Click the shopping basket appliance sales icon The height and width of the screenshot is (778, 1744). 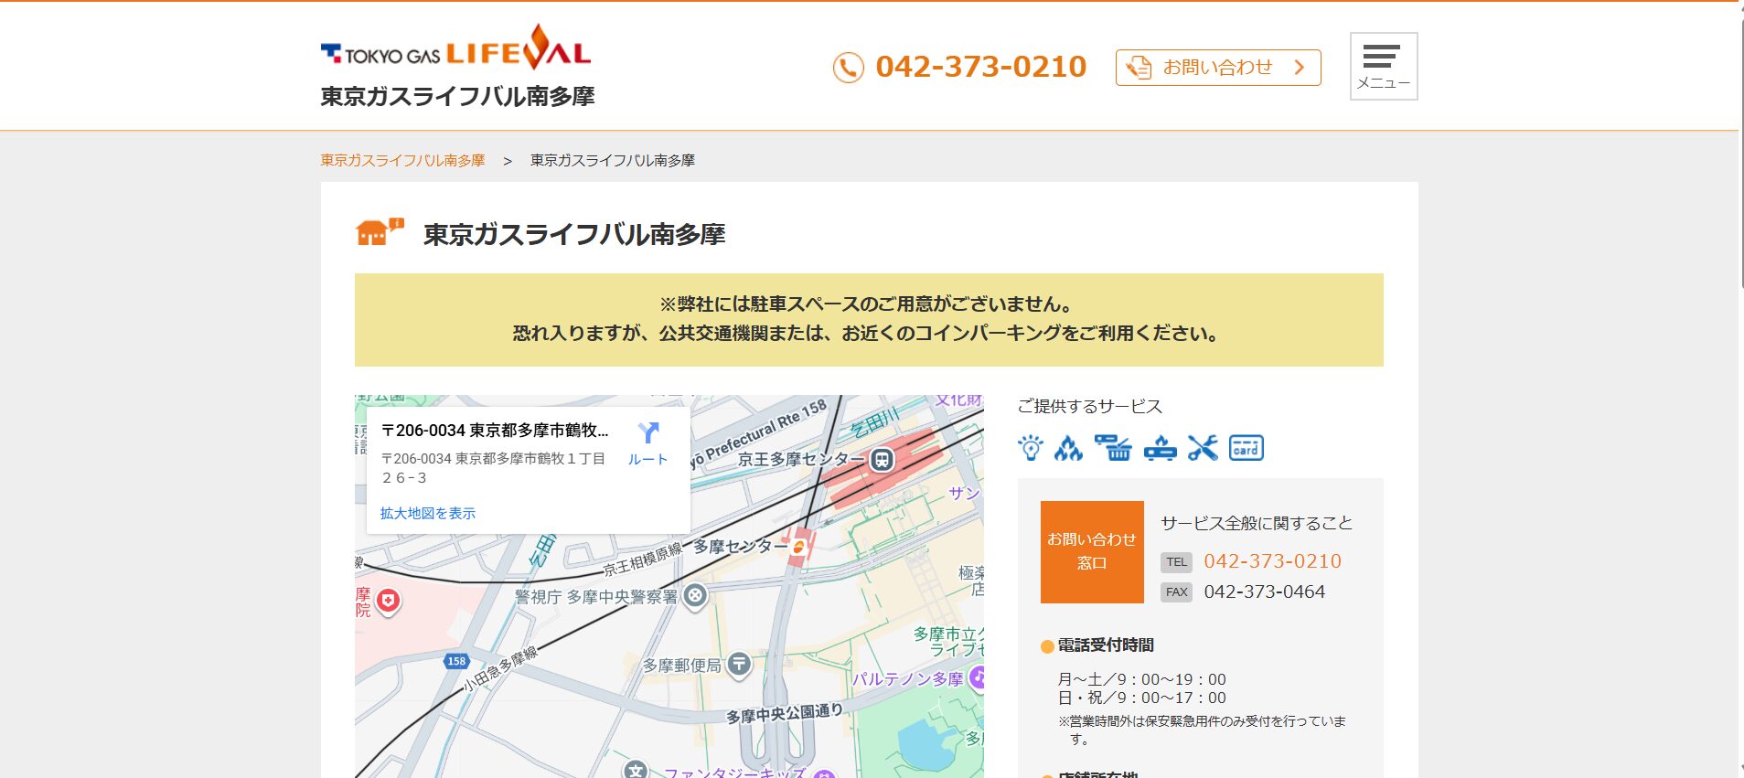click(x=1113, y=448)
